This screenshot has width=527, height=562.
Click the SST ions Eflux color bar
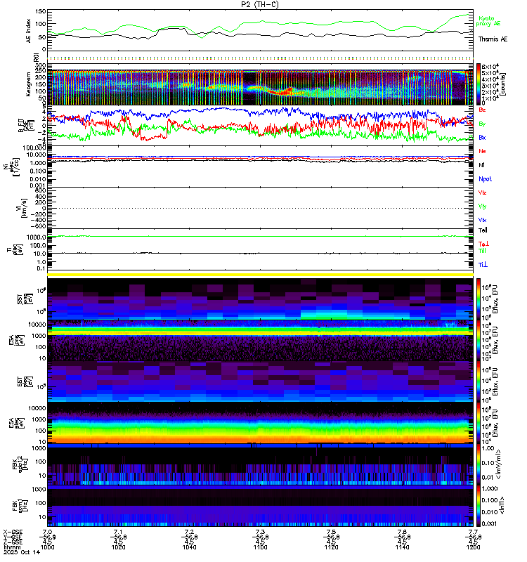pos(479,299)
